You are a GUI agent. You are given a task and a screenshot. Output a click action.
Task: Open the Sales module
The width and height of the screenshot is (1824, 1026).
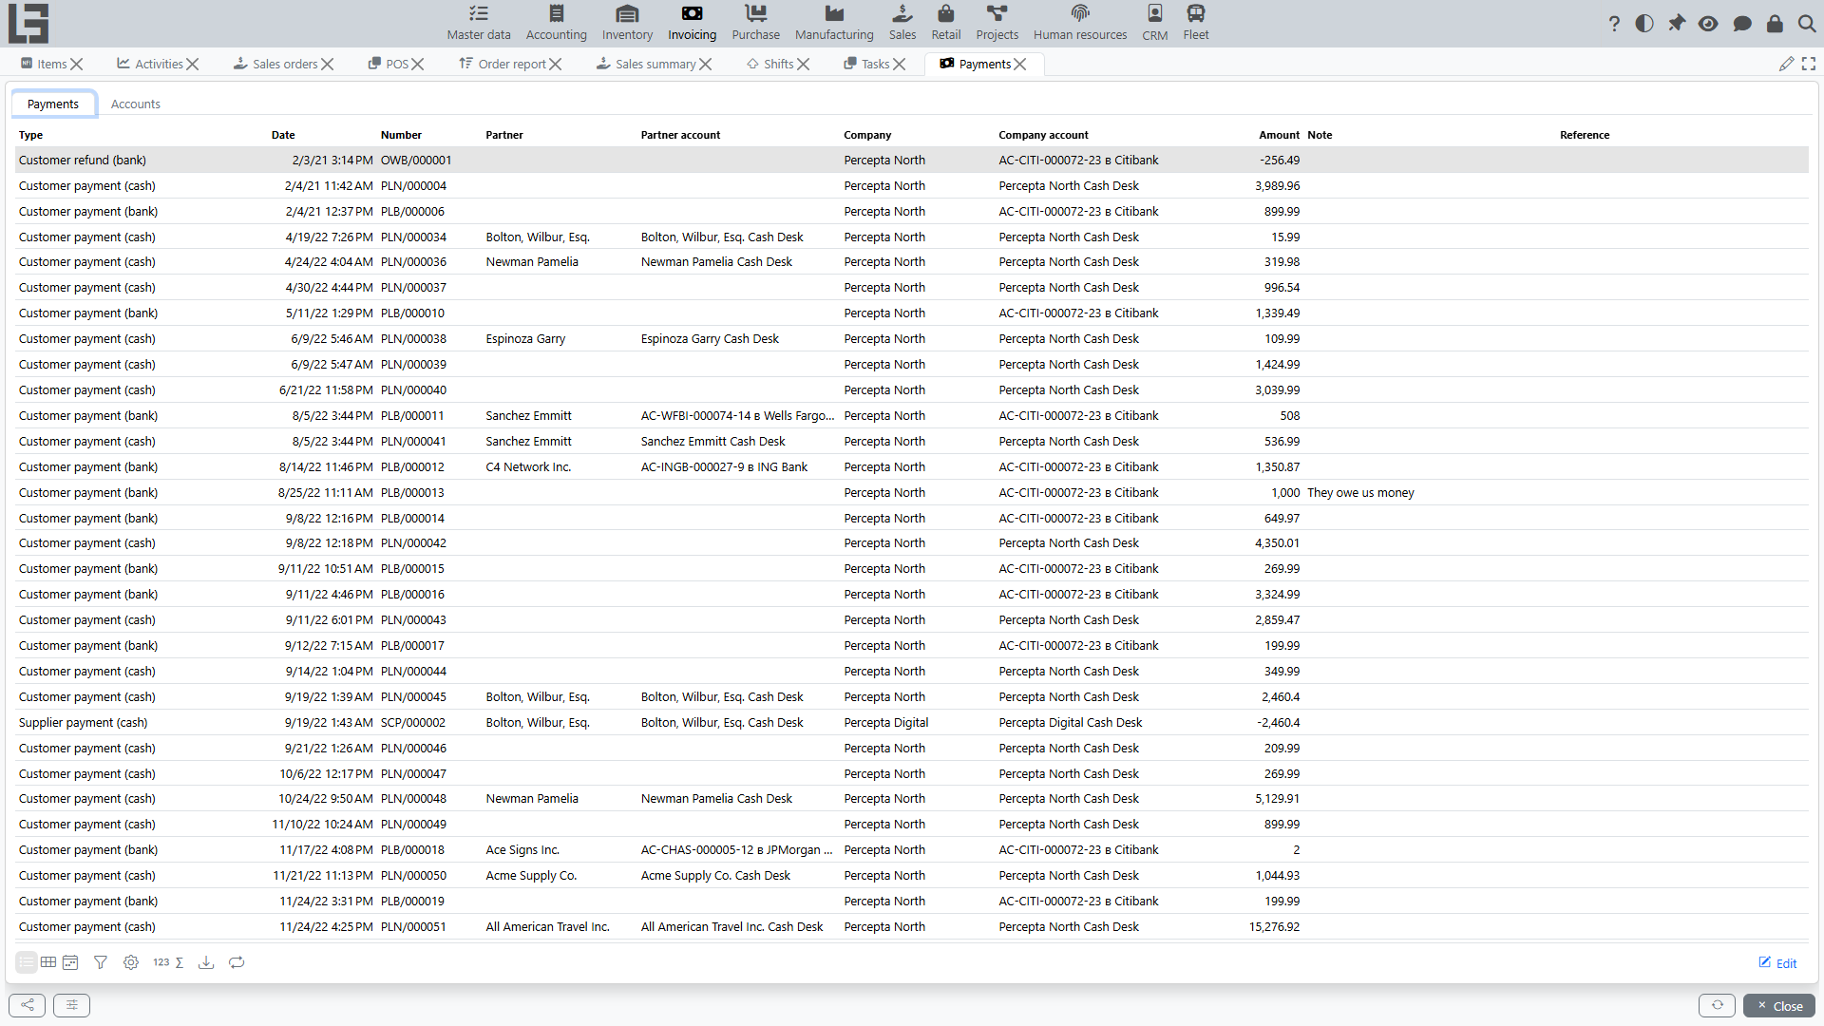902,23
